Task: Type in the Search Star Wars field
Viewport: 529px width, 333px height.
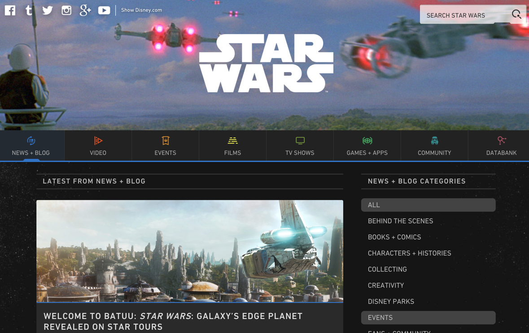Action: pos(464,15)
